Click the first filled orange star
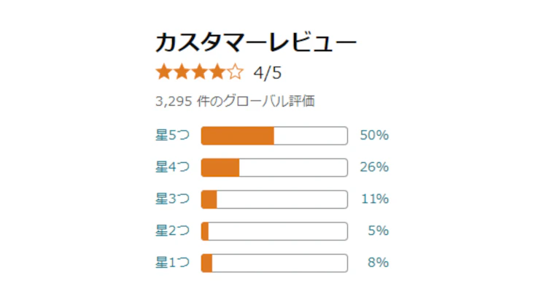 tap(164, 72)
